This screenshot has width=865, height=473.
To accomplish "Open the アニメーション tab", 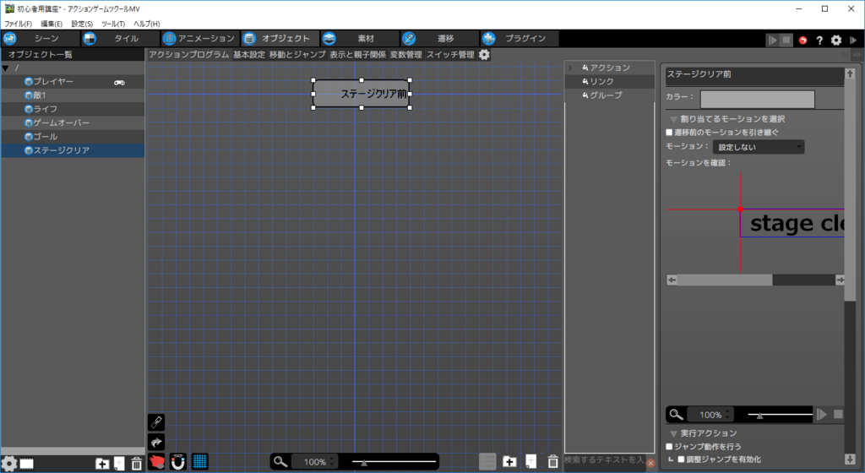I will (200, 39).
